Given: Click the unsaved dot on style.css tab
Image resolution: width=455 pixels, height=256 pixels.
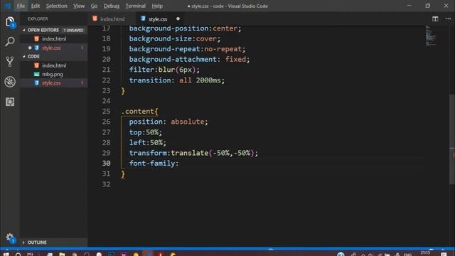Looking at the screenshot, I should pyautogui.click(x=178, y=19).
